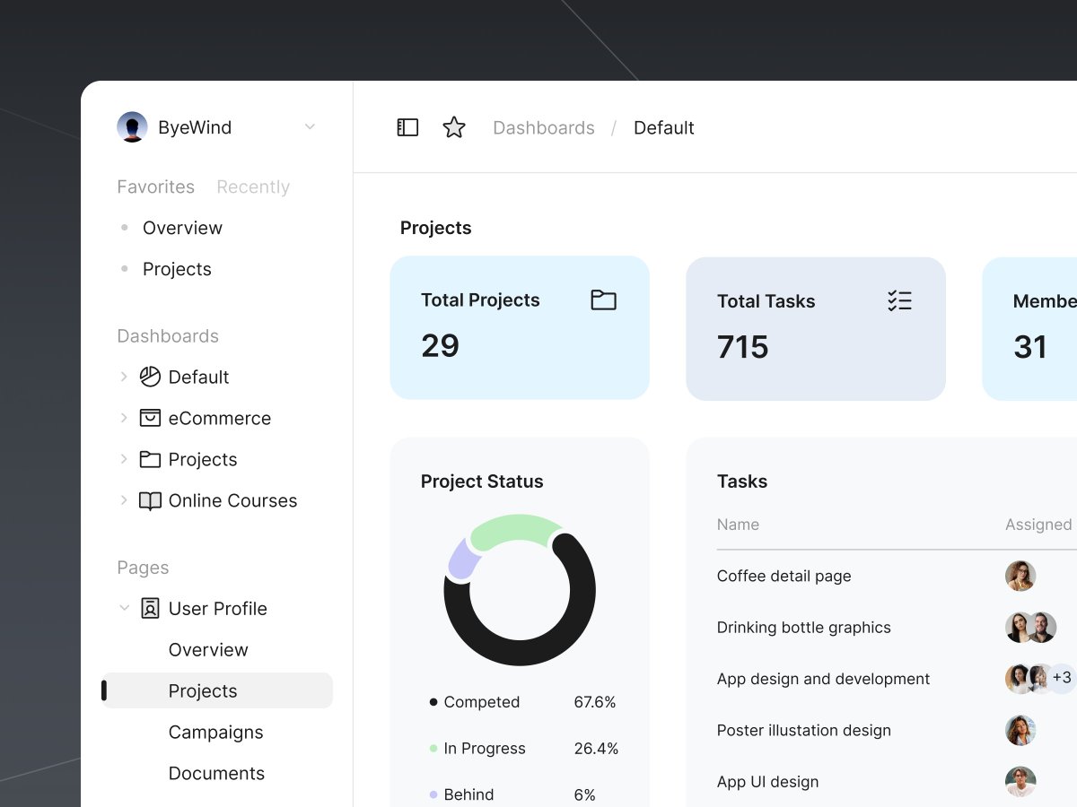Viewport: 1077px width, 807px height.
Task: Open Overview under Favorites
Action: point(182,228)
